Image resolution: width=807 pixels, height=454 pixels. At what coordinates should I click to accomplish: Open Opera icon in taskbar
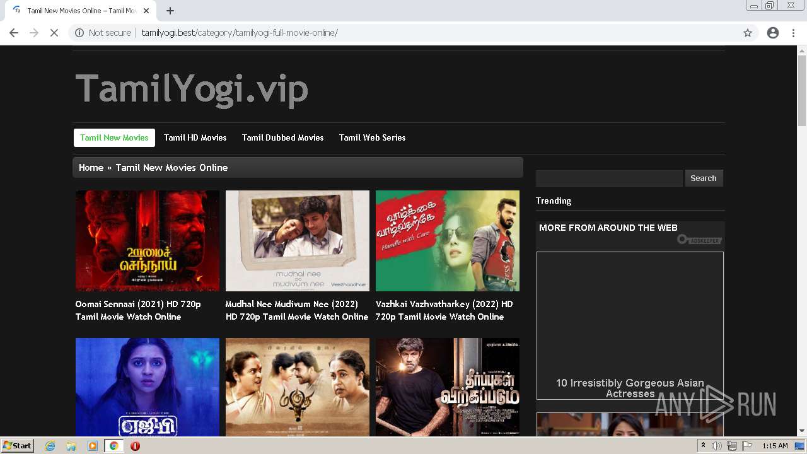(x=135, y=446)
